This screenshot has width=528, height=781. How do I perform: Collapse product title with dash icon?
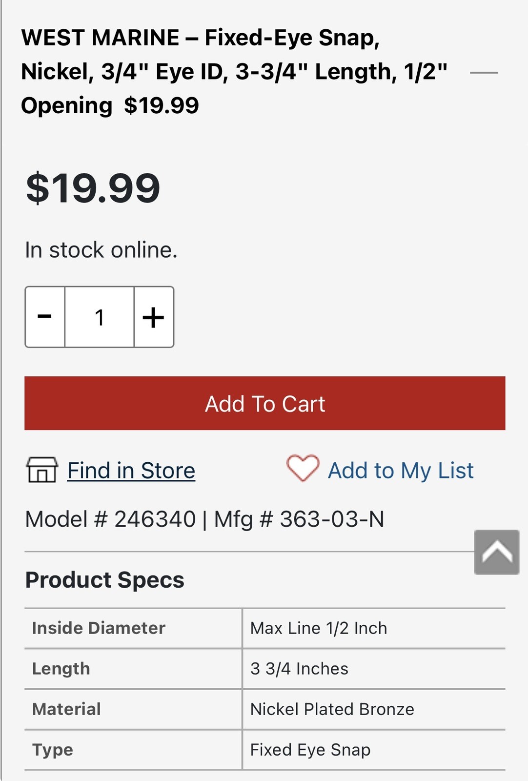(484, 73)
